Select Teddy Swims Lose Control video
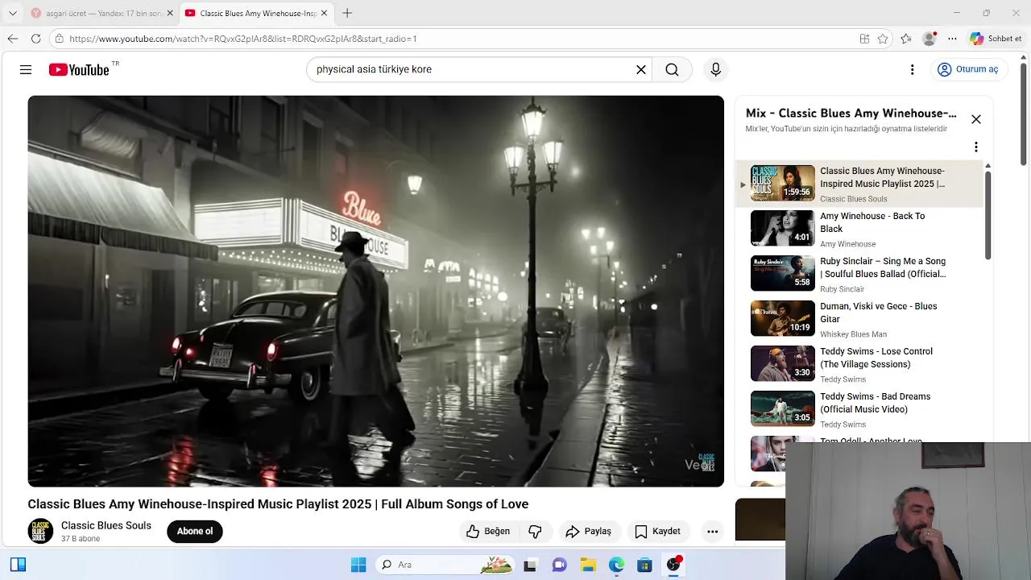Viewport: 1031px width, 580px height. click(x=859, y=364)
